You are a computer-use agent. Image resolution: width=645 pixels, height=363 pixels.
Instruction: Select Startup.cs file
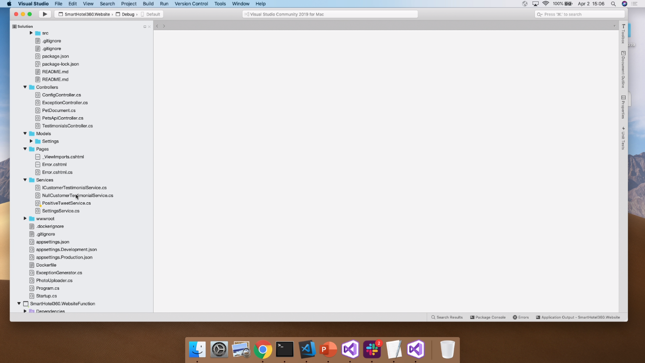[x=46, y=296]
